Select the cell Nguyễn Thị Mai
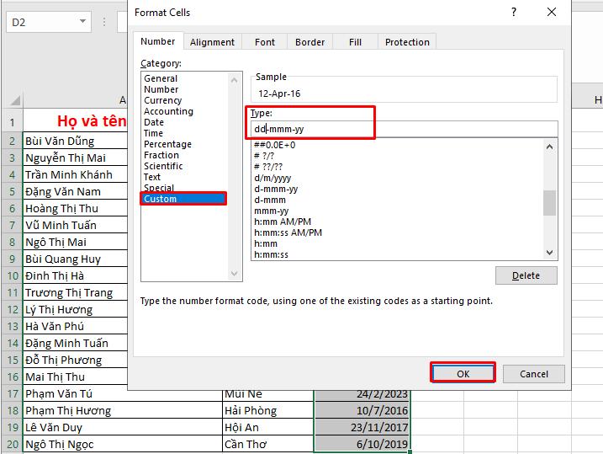 coord(76,158)
